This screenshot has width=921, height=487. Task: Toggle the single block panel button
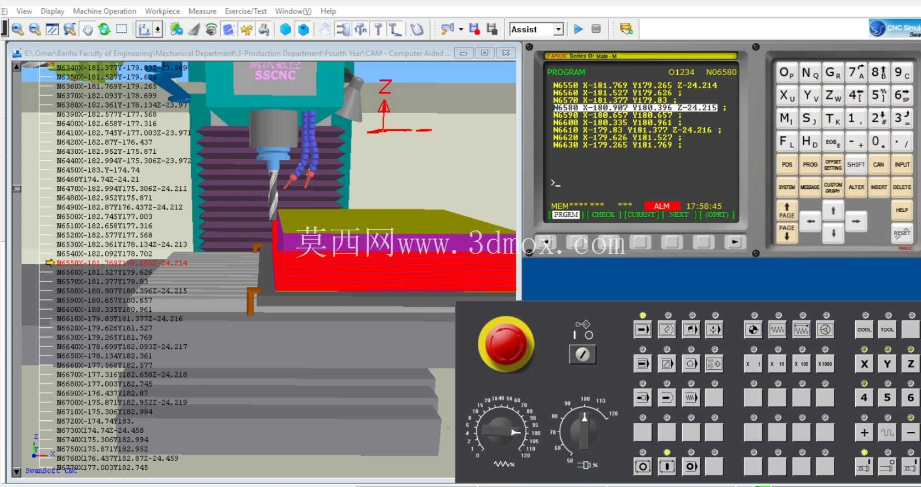point(643,363)
